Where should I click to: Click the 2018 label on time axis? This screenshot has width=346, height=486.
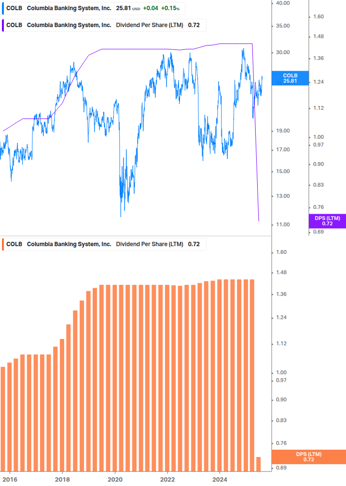[x=62, y=480]
